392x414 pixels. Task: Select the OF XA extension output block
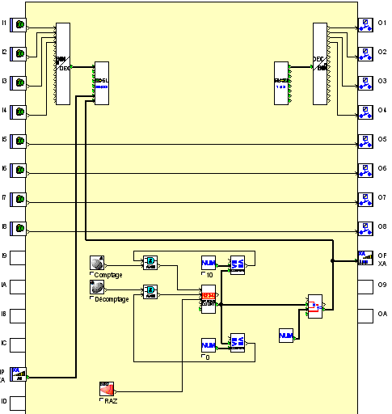365,258
